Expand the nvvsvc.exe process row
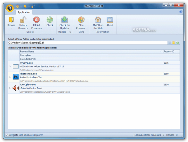This screenshot has height=142, width=188. click(x=10, y=66)
